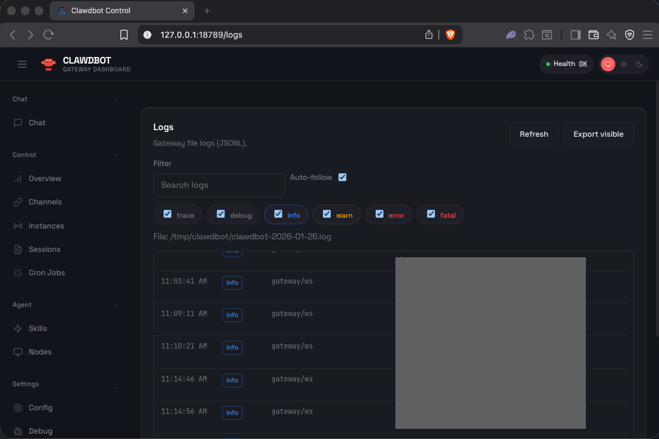This screenshot has width=659, height=439.
Task: Click the Skills lightning icon
Action: click(x=17, y=328)
